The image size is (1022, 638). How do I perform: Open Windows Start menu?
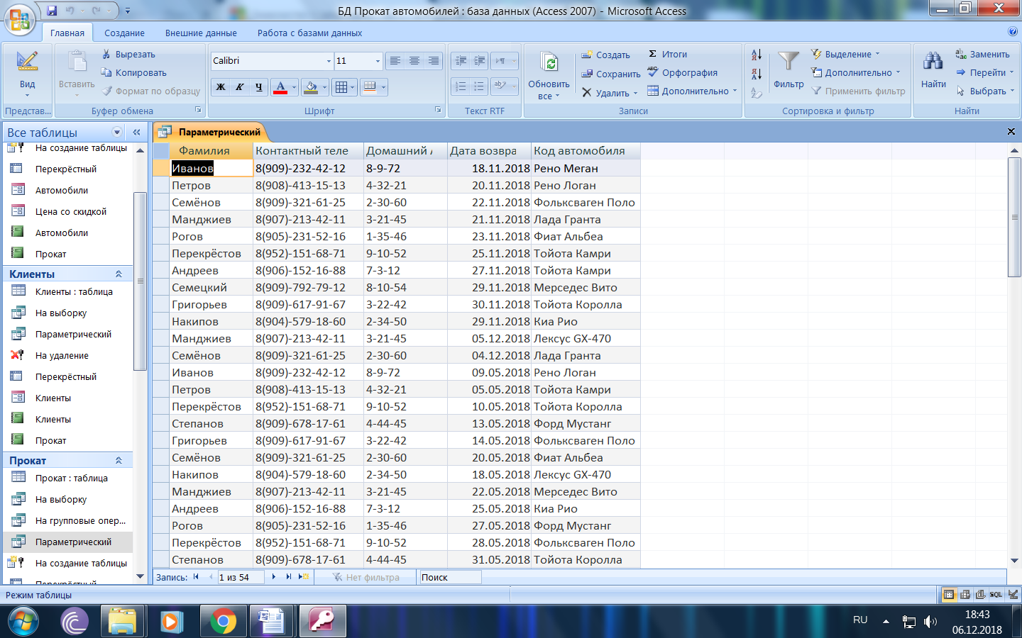pyautogui.click(x=23, y=622)
